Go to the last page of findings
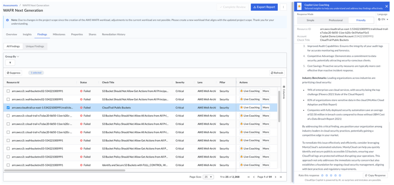The image size is (394, 185). point(281,177)
